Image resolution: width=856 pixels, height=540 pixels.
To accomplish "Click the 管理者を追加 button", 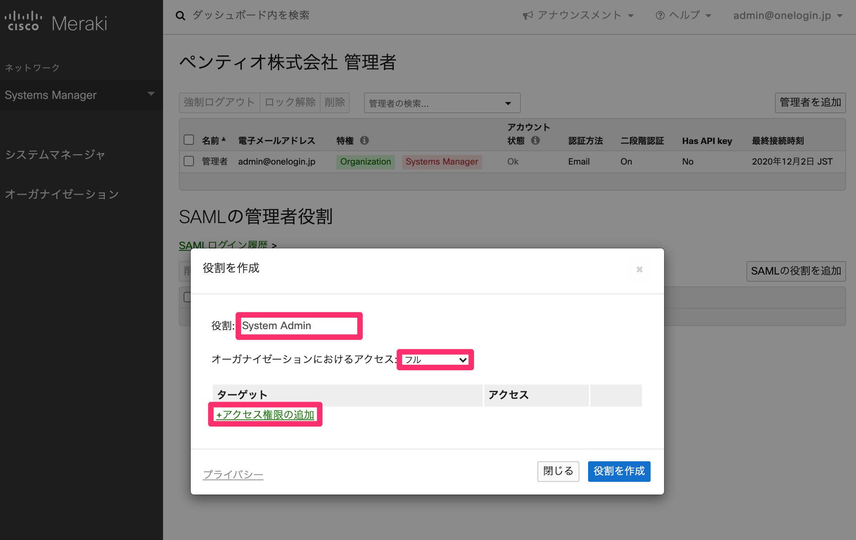I will tap(810, 102).
